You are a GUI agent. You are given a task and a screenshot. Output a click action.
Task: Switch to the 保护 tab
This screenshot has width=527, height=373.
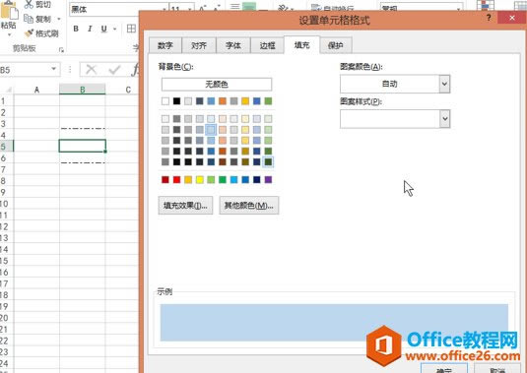point(336,45)
